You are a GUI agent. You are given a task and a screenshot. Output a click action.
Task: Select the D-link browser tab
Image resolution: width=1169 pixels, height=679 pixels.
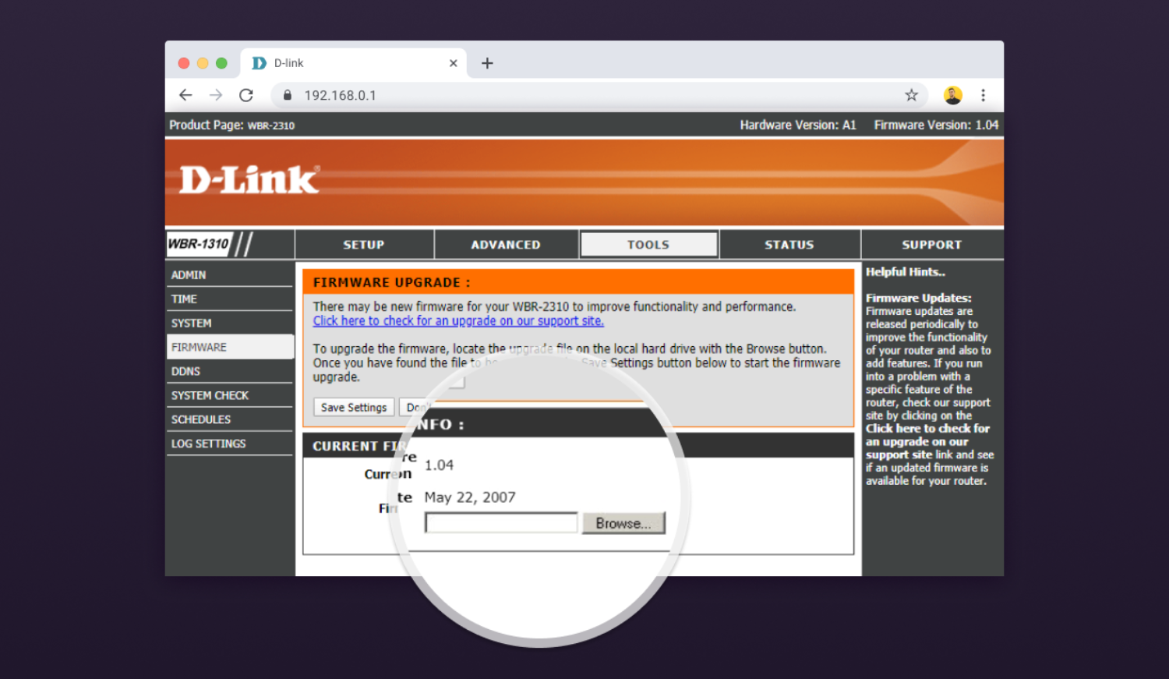click(354, 63)
